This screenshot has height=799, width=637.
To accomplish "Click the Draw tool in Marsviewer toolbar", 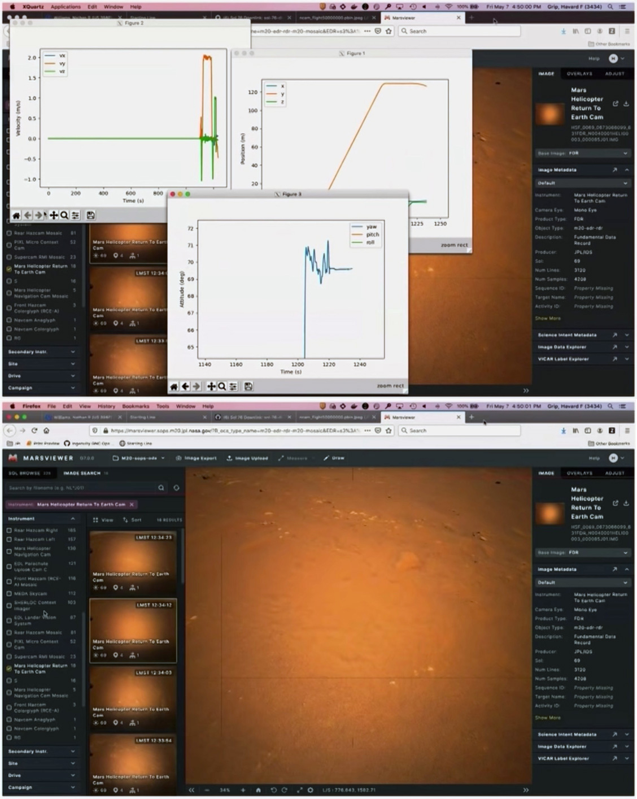I will coord(334,458).
